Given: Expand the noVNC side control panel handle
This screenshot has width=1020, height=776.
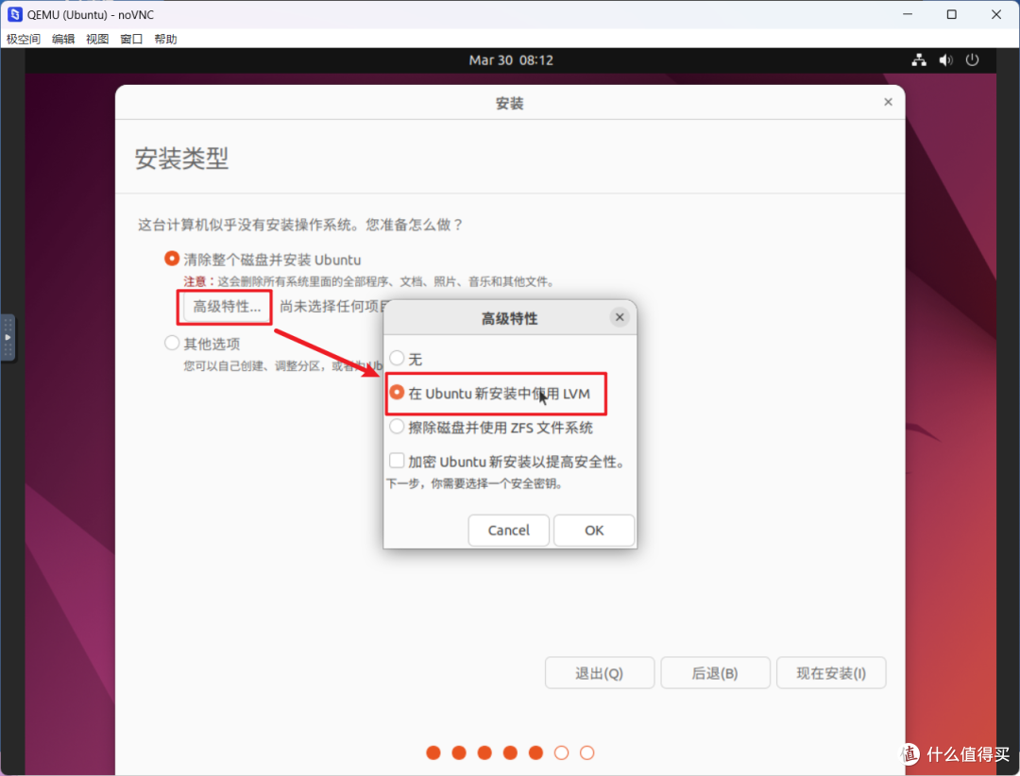Looking at the screenshot, I should pyautogui.click(x=8, y=338).
